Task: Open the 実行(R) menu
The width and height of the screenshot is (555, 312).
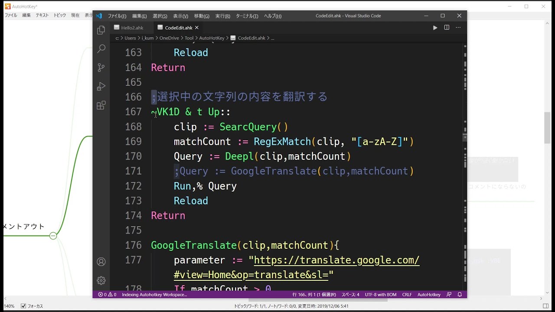Action: click(x=223, y=16)
